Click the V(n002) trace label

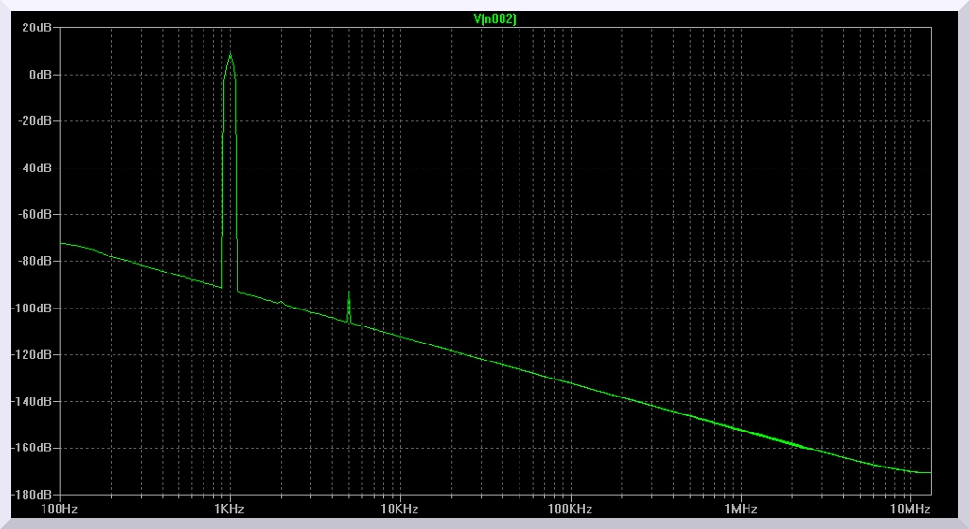point(495,19)
